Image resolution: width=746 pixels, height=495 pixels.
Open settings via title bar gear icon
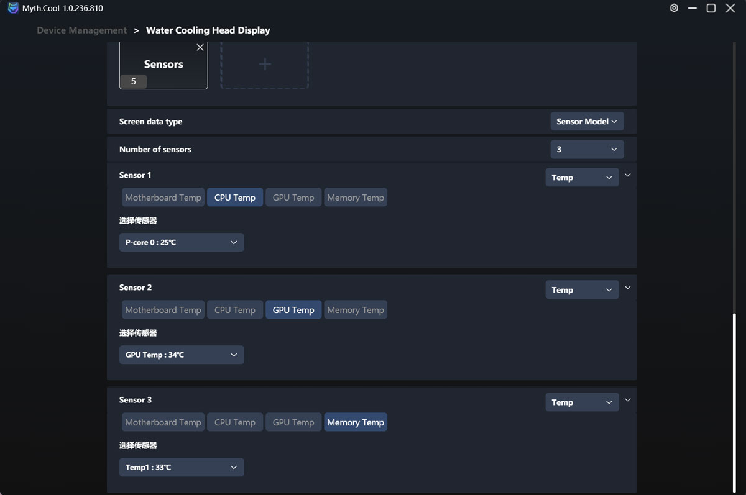(674, 8)
